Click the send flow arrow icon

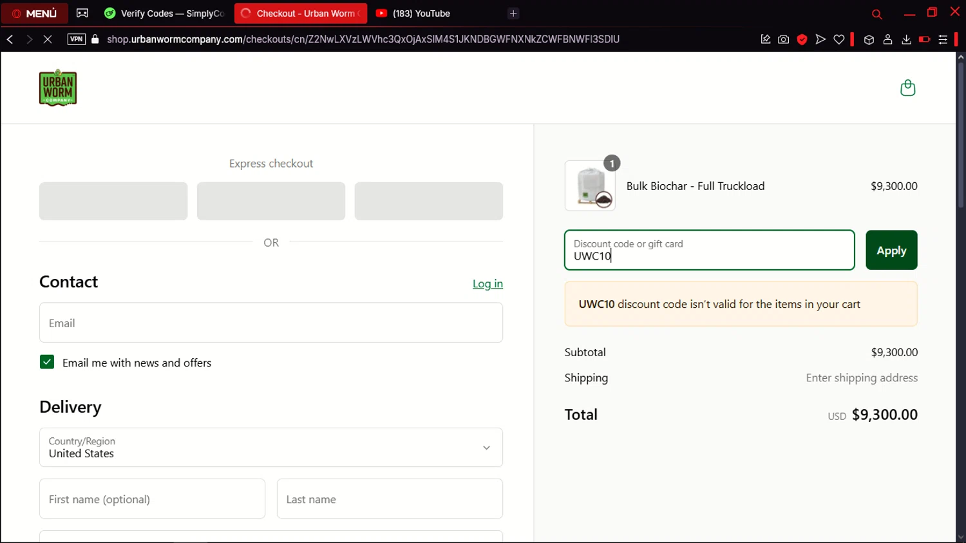coord(820,39)
